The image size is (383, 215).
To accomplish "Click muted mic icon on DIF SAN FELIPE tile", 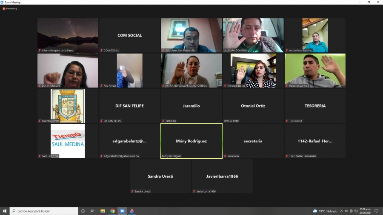I will (x=102, y=121).
